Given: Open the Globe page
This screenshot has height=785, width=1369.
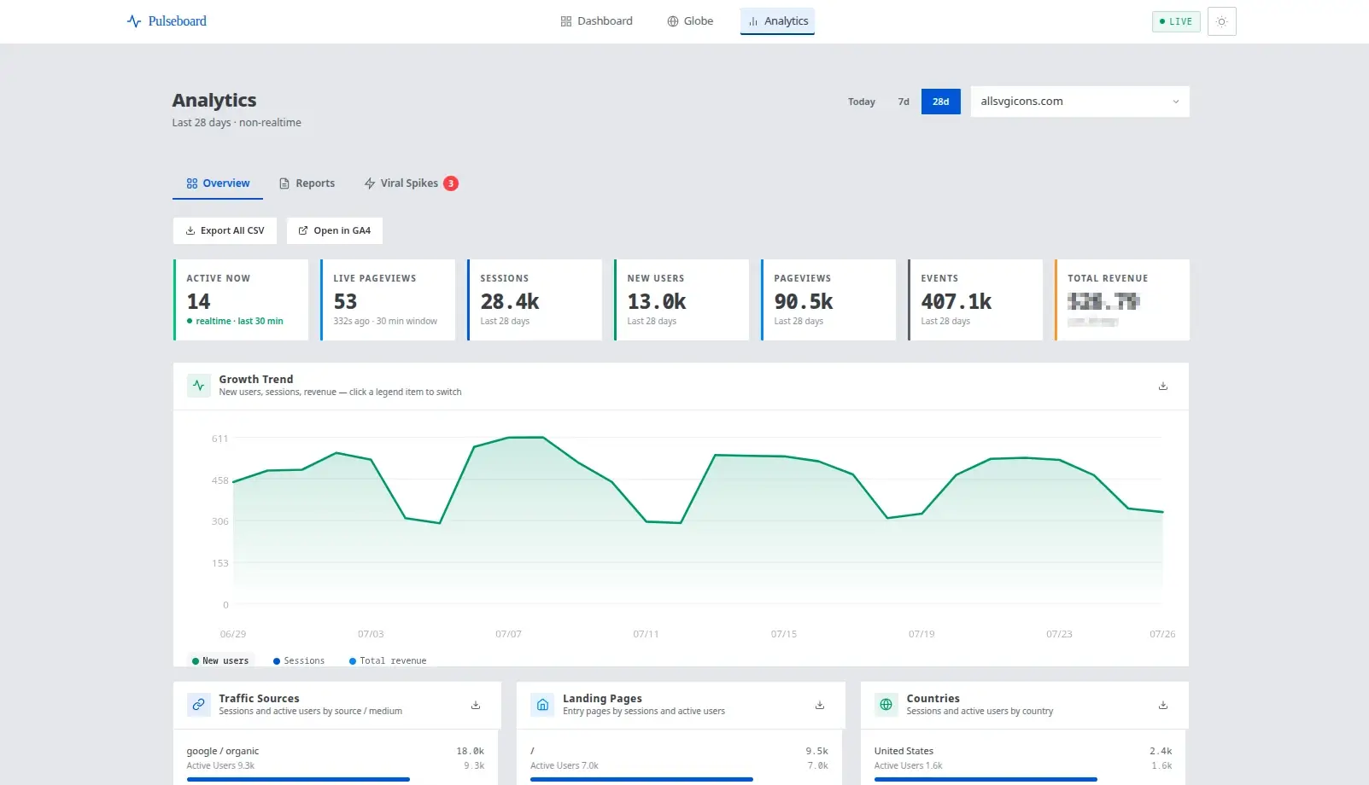Looking at the screenshot, I should click(690, 21).
